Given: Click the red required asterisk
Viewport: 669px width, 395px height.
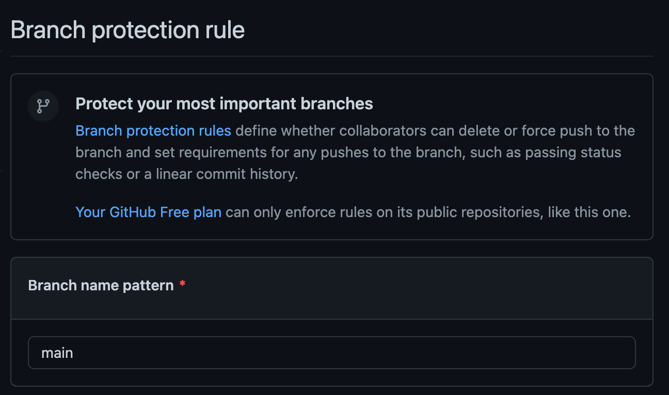Looking at the screenshot, I should pyautogui.click(x=182, y=284).
